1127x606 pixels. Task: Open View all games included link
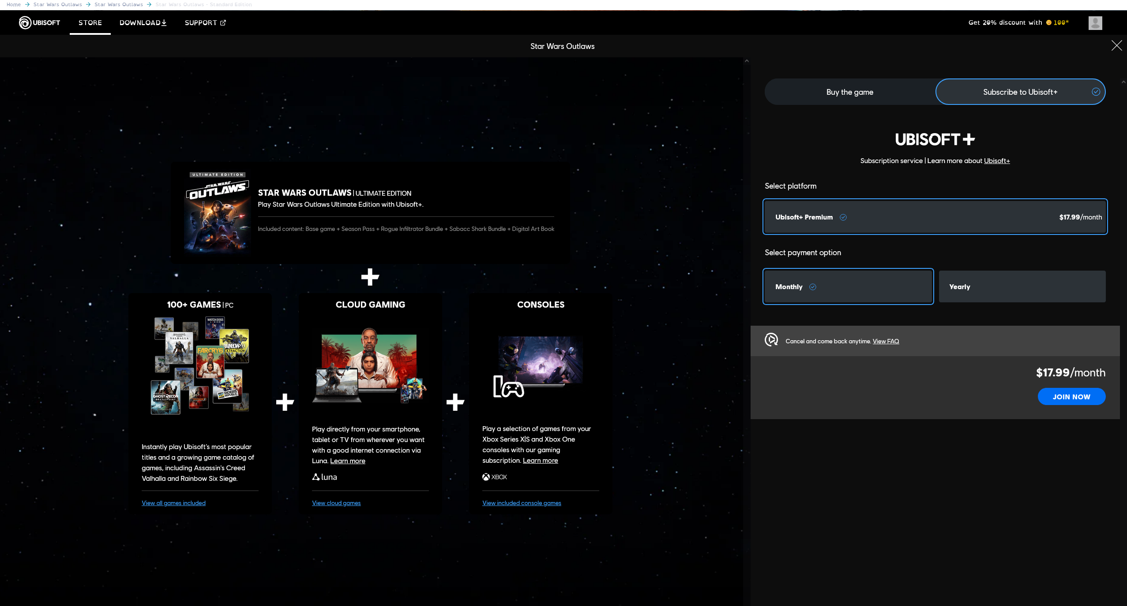click(x=173, y=503)
